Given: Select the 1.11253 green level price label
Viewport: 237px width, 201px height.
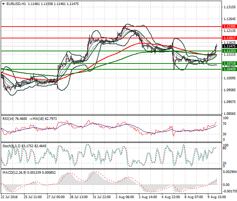Looking at the screenshot, I should tap(229, 51).
